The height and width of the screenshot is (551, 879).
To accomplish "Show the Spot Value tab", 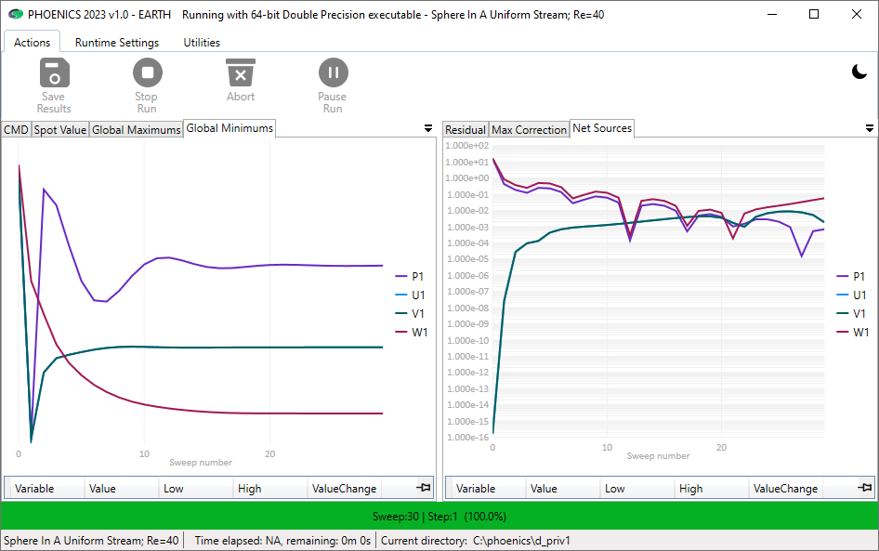I will [60, 129].
